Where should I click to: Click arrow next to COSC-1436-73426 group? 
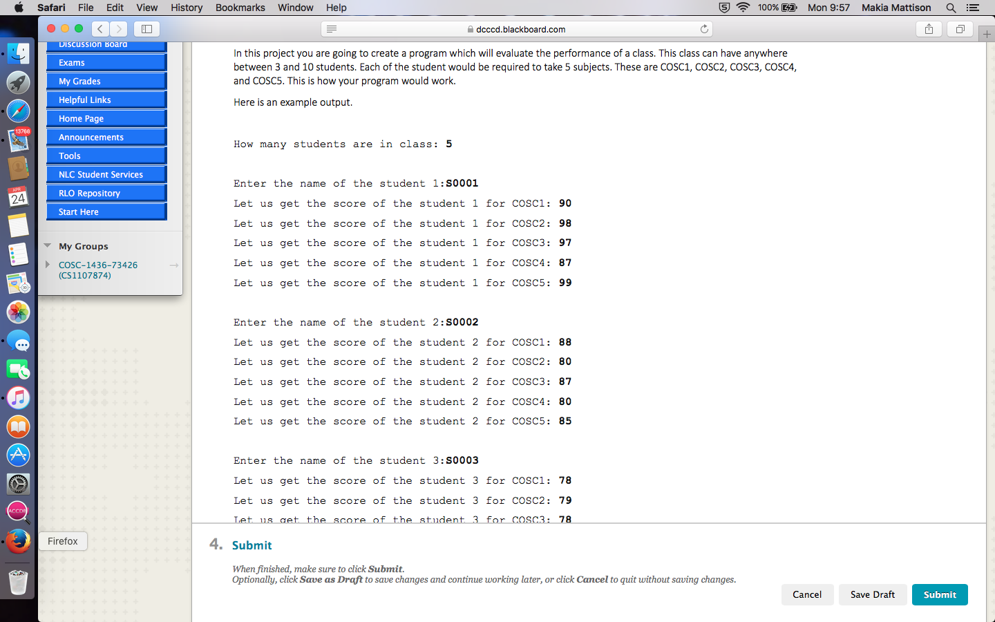click(173, 265)
